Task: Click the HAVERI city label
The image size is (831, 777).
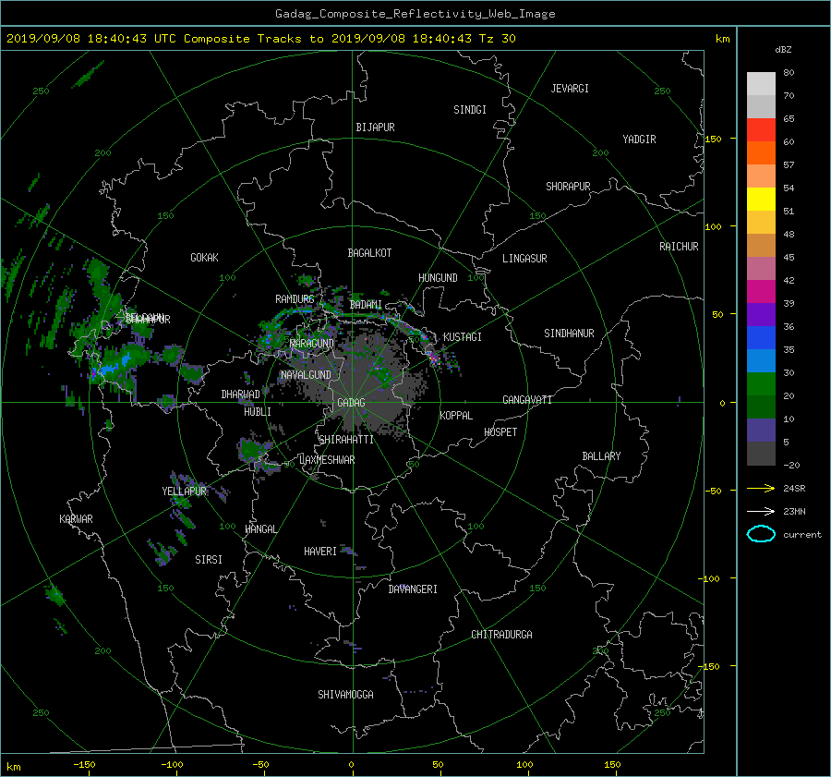Action: coord(320,552)
